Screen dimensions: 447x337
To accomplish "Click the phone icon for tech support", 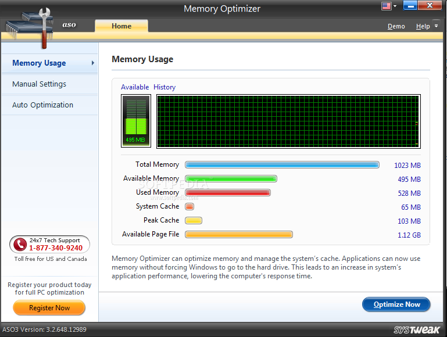I will click(21, 244).
